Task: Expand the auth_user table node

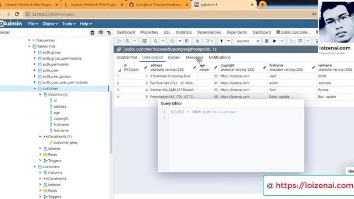Action: click(x=34, y=70)
